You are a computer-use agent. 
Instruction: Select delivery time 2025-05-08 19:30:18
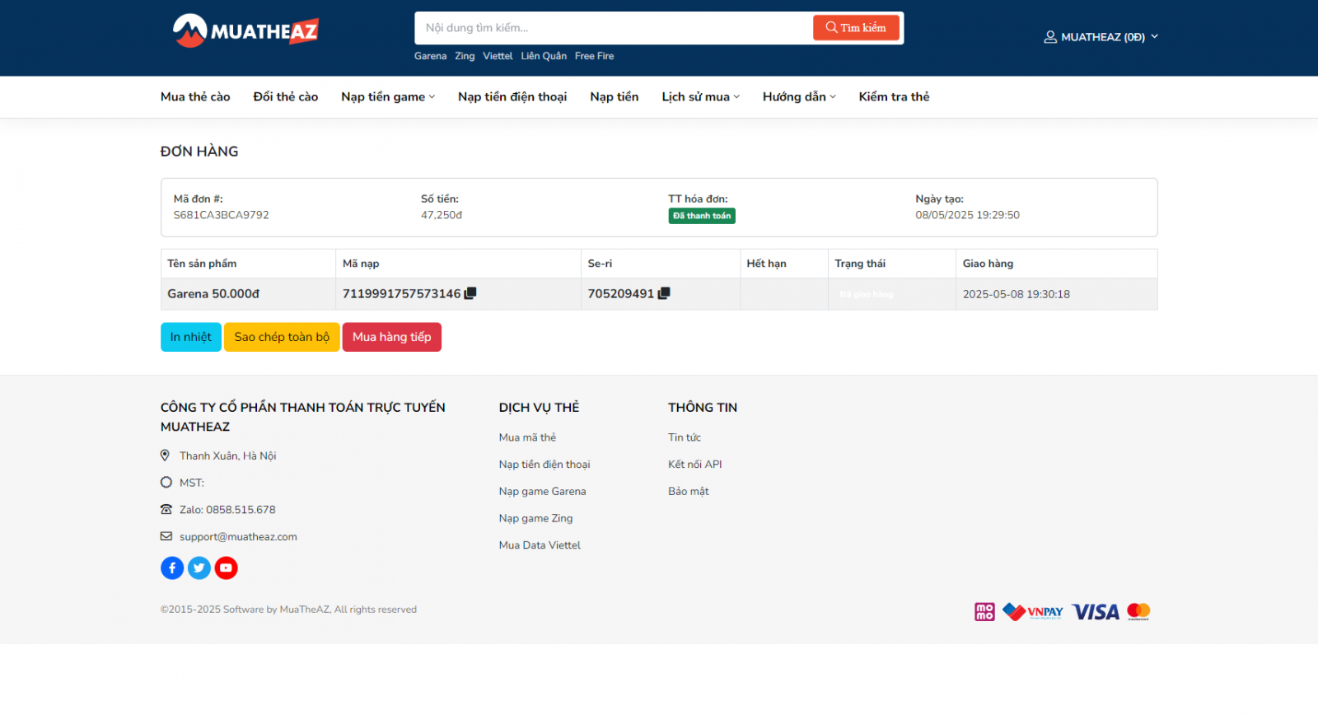tap(1017, 294)
